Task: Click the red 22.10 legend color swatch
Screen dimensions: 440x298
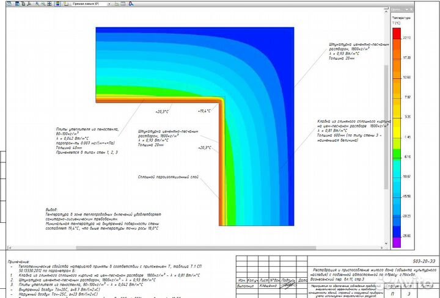Action: (x=397, y=35)
